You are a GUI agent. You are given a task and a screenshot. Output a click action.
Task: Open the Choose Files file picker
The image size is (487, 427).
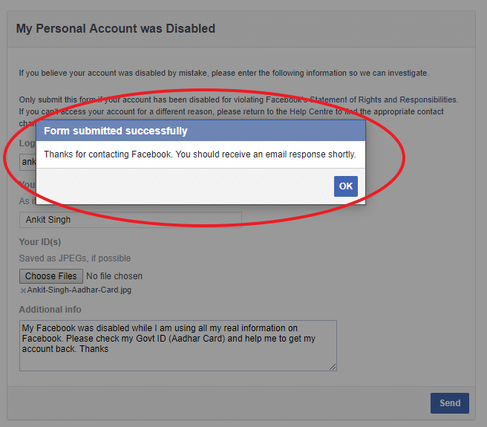tap(50, 276)
